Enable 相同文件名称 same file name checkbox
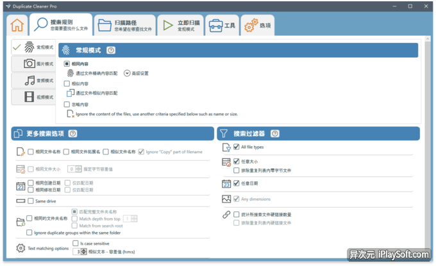Viewport: 436px width, 266px height. click(x=31, y=152)
